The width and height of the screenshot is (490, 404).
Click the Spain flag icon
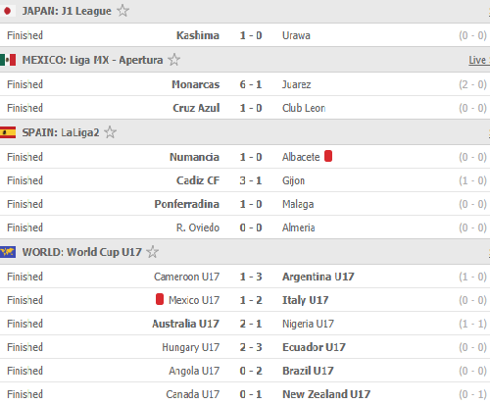pyautogui.click(x=8, y=132)
